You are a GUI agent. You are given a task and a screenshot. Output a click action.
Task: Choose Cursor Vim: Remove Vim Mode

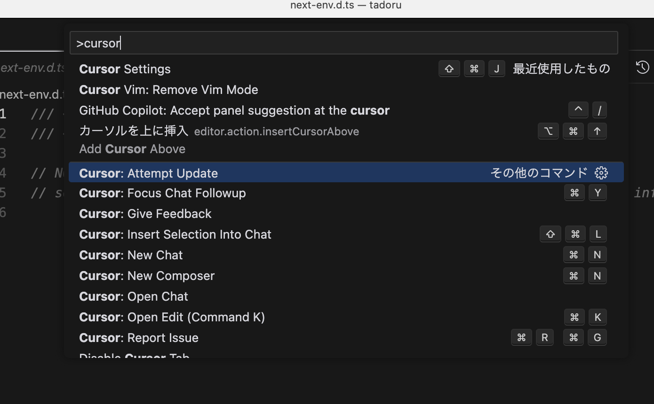tap(168, 90)
